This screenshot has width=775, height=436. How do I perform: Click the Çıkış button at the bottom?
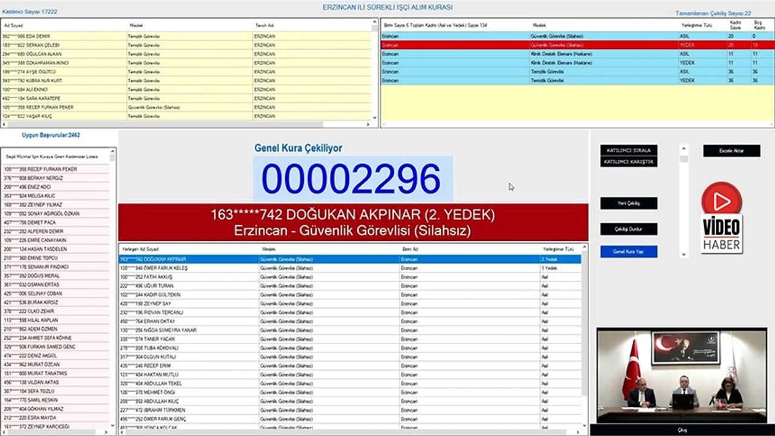[682, 430]
